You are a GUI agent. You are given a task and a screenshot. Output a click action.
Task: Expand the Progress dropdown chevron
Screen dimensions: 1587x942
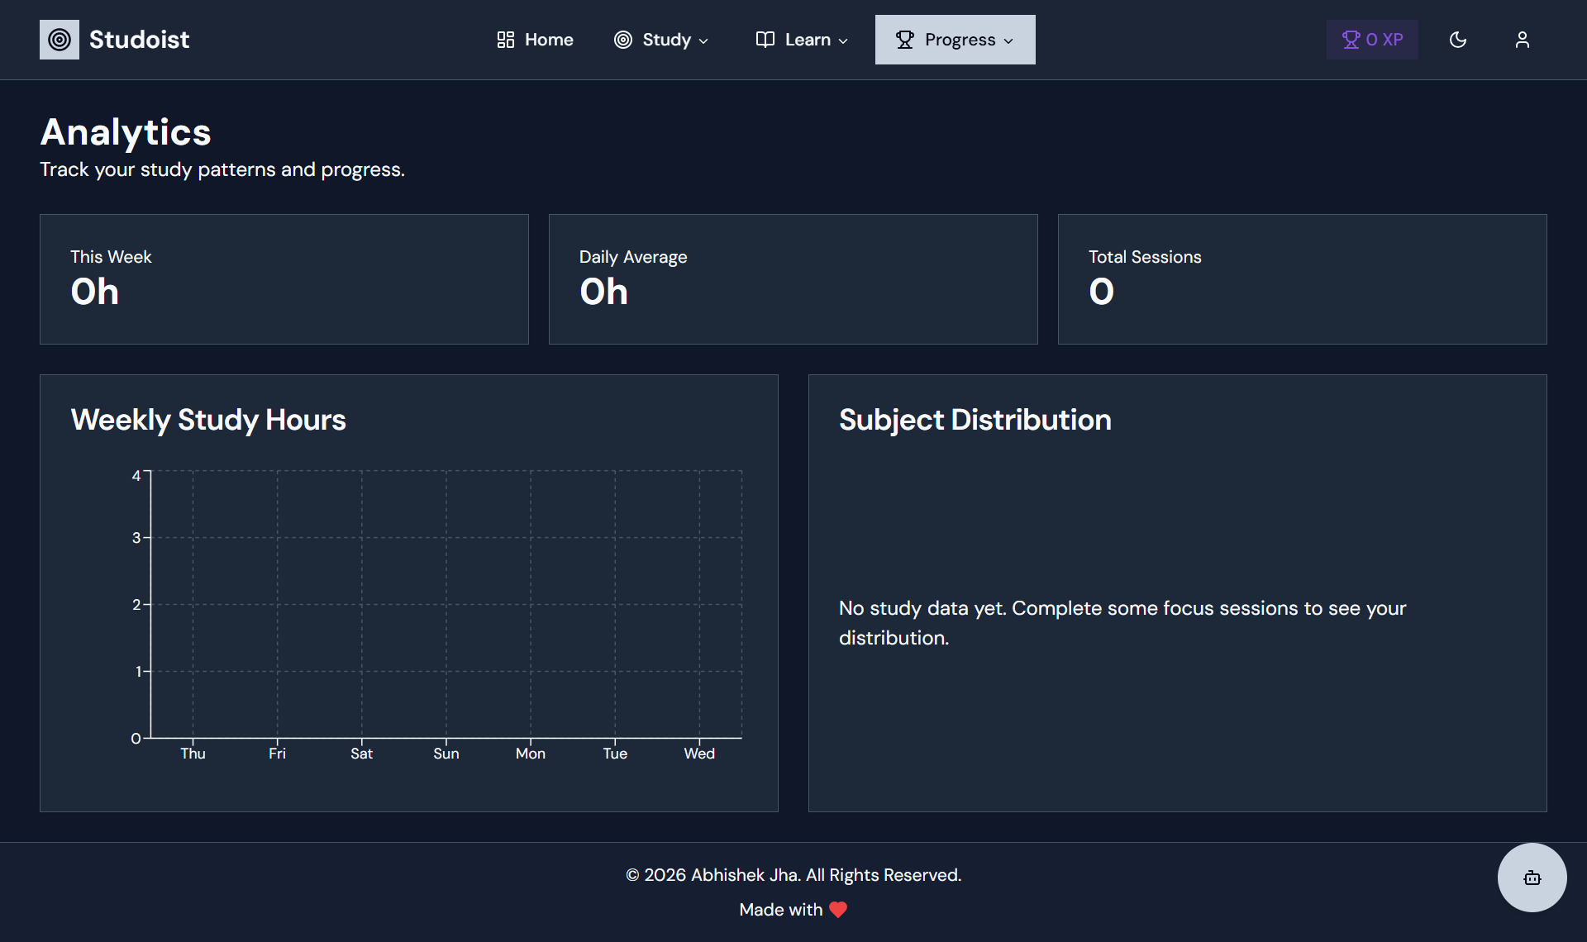coord(1008,40)
